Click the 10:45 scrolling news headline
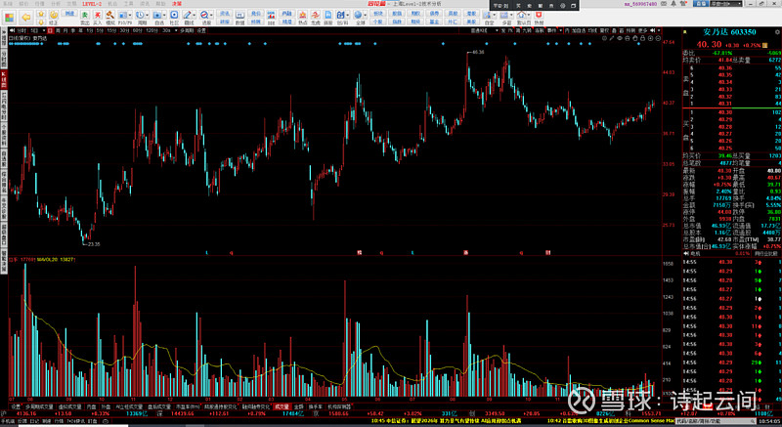 click(x=447, y=421)
